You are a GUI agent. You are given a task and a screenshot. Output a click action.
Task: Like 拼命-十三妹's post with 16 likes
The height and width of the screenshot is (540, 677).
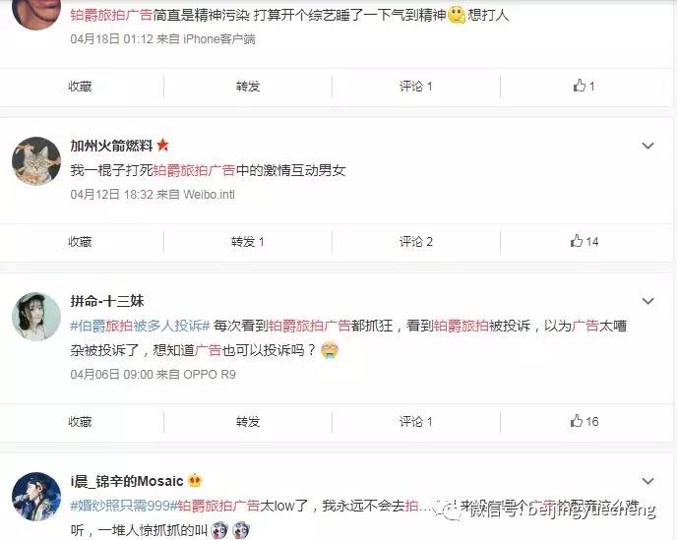pyautogui.click(x=584, y=421)
